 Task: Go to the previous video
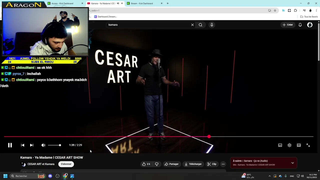click(x=22, y=145)
